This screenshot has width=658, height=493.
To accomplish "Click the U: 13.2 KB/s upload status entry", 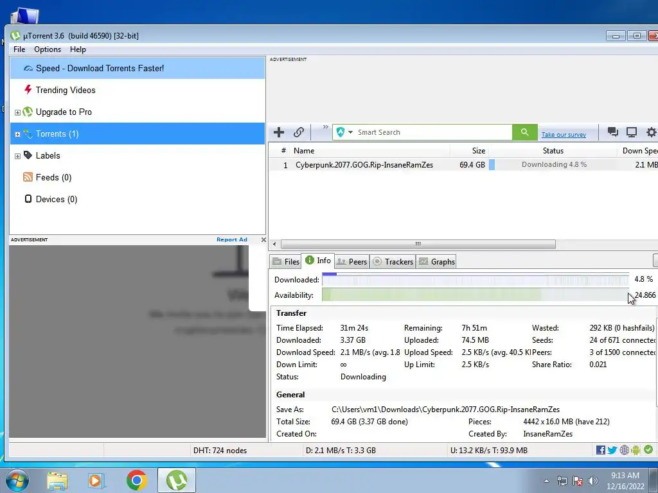I will click(x=489, y=451).
